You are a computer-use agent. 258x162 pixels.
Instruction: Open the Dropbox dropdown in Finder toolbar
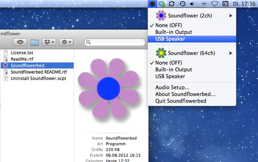coord(49,42)
